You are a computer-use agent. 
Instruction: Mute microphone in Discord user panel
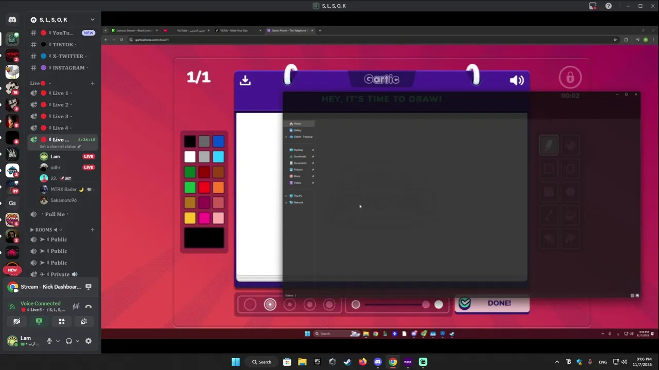pos(49,341)
